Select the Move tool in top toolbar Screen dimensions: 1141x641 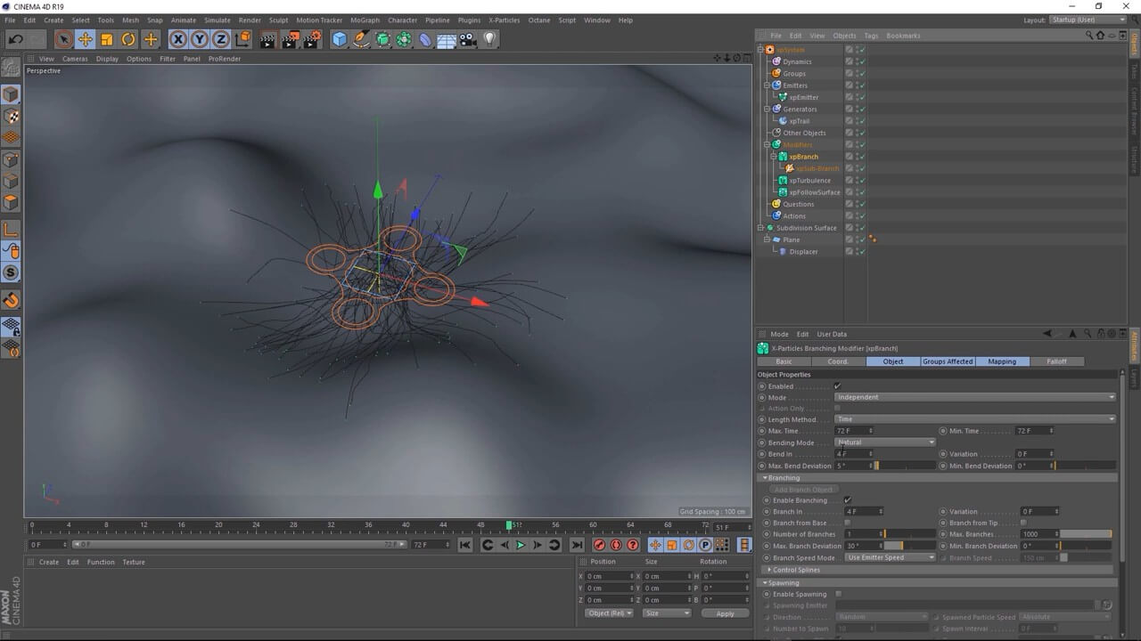[x=86, y=39]
